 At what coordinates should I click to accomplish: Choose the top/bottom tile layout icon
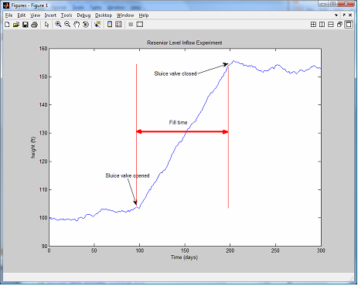(x=331, y=25)
